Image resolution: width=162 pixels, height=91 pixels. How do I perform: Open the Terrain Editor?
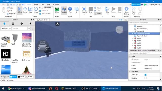coord(57,10)
